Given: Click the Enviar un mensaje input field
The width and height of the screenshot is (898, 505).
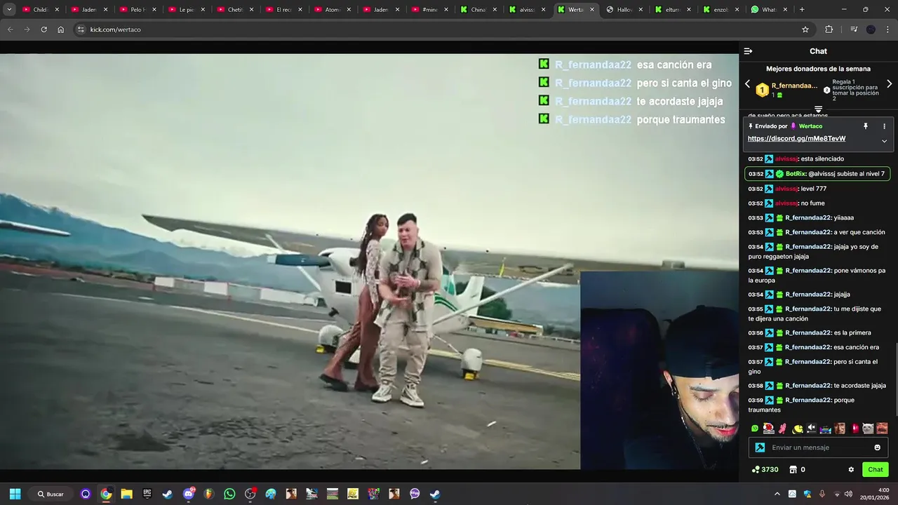Looking at the screenshot, I should [817, 447].
